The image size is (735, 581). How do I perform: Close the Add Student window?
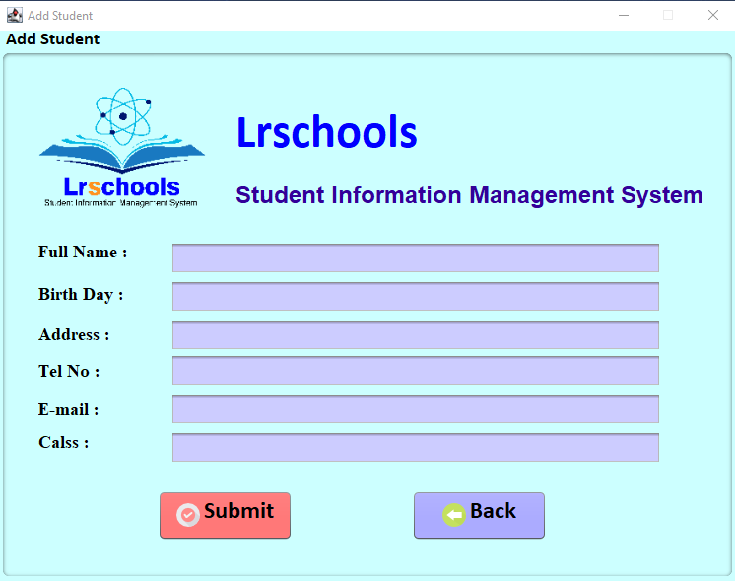click(x=713, y=15)
